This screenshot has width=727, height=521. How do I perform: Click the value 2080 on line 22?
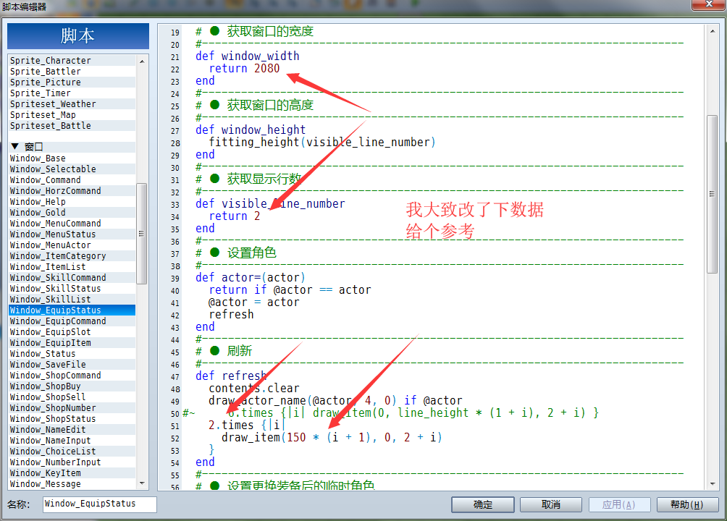tap(266, 69)
